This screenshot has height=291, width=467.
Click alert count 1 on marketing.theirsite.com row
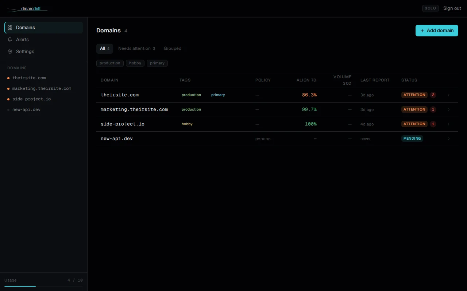point(433,109)
